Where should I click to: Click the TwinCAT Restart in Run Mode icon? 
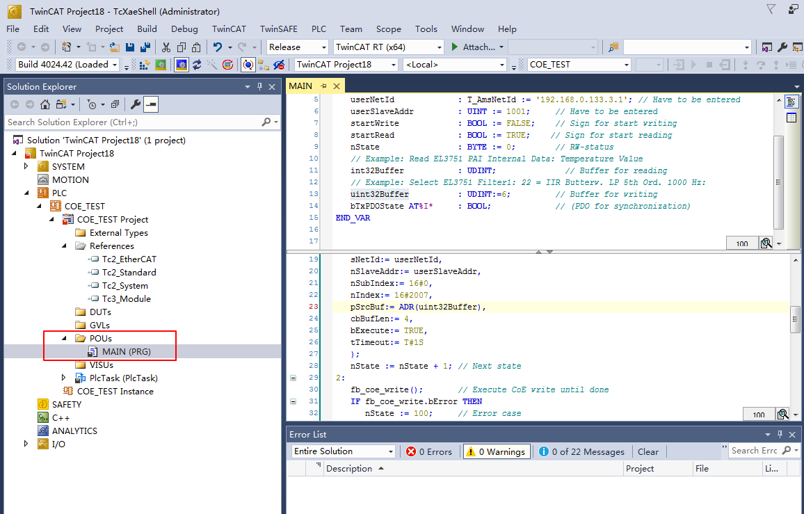(161, 65)
